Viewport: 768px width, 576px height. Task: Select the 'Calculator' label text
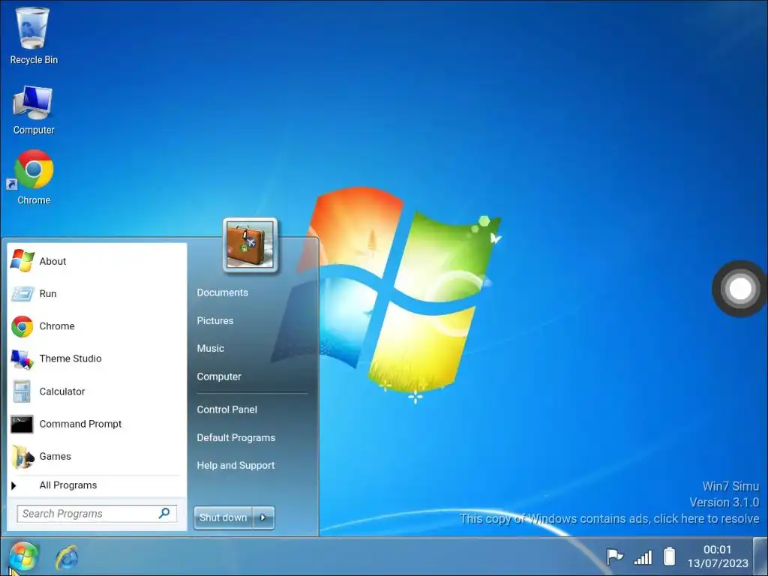(x=62, y=391)
